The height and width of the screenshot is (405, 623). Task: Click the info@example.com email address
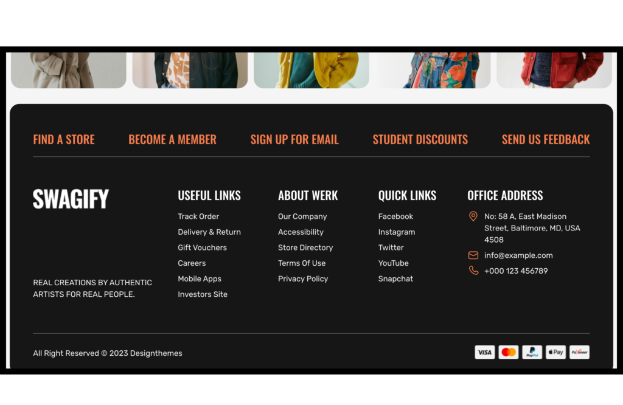[x=518, y=255]
